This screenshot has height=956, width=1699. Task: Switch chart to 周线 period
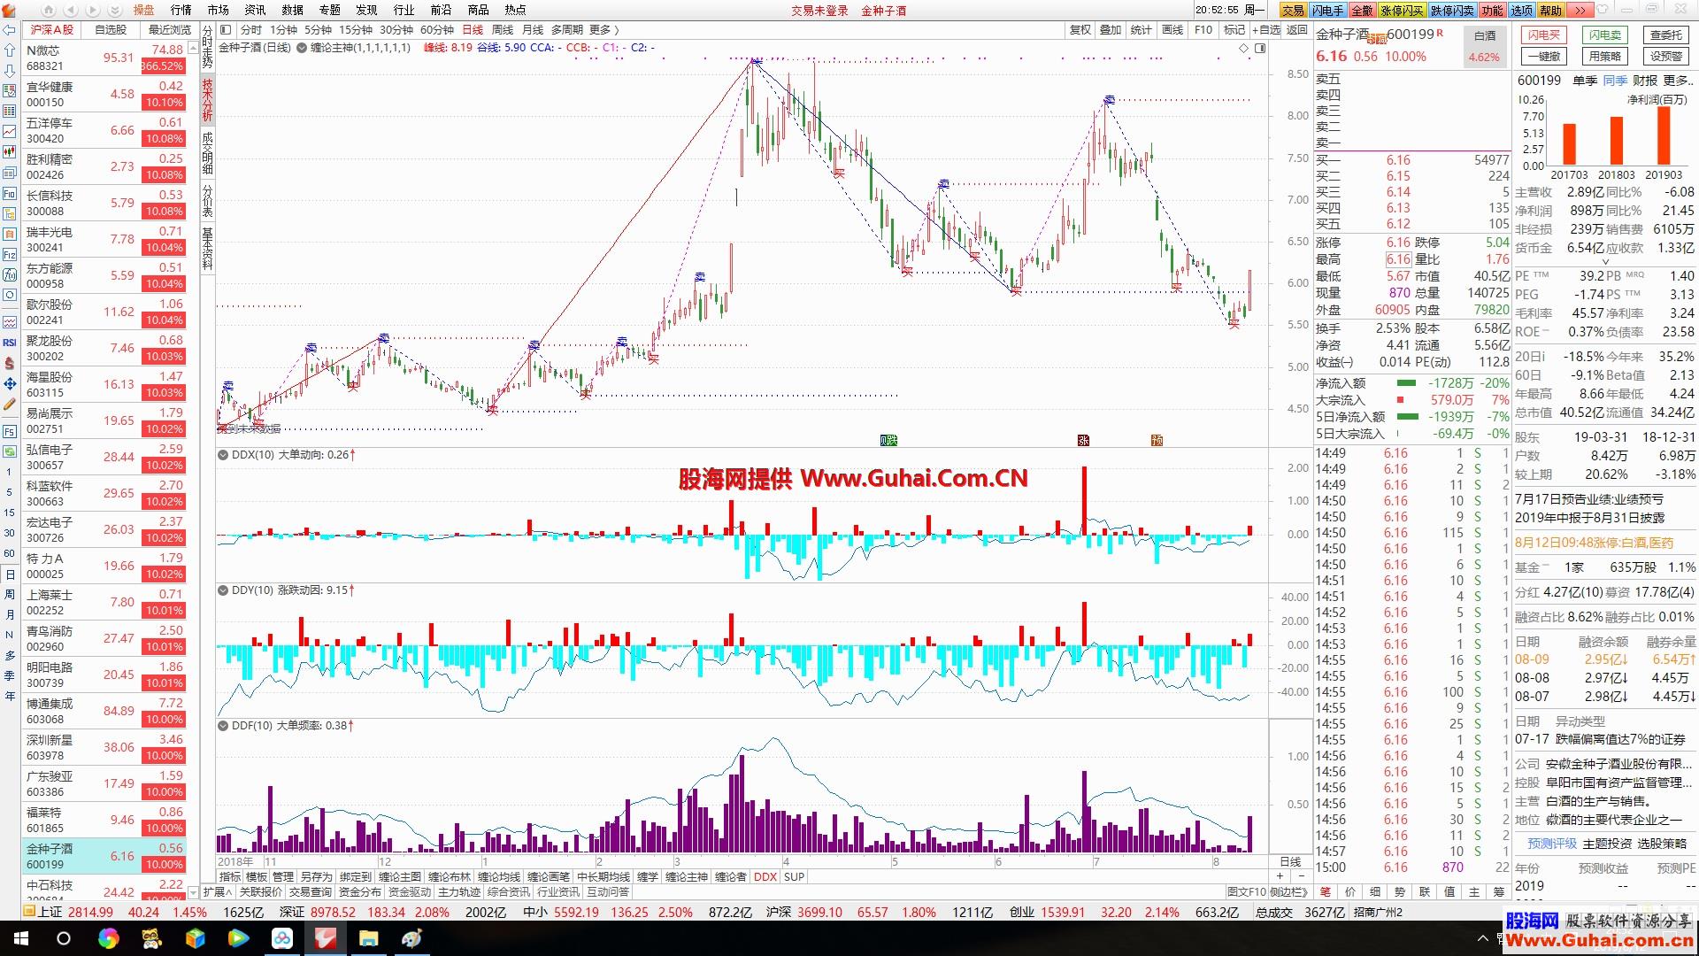point(503,30)
